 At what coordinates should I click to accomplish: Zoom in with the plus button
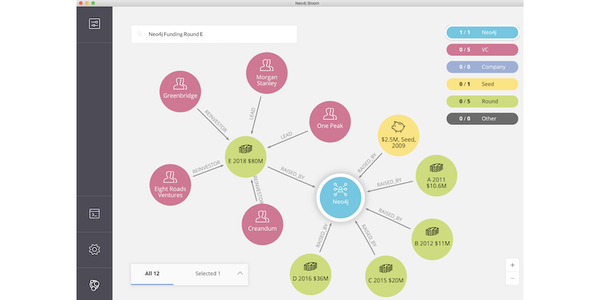512,265
